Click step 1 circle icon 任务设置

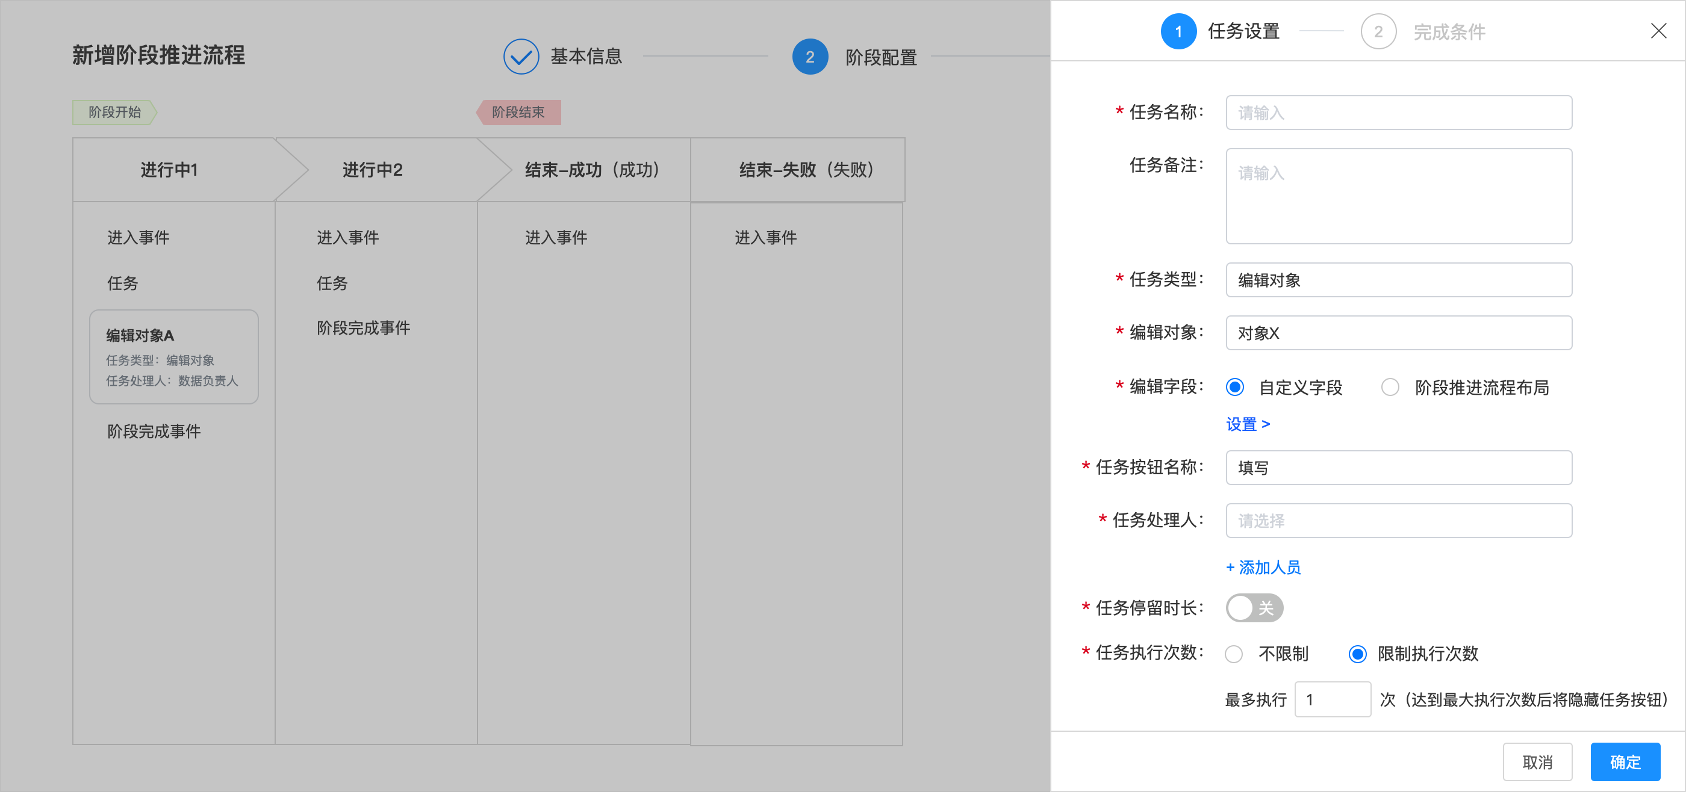coord(1178,31)
